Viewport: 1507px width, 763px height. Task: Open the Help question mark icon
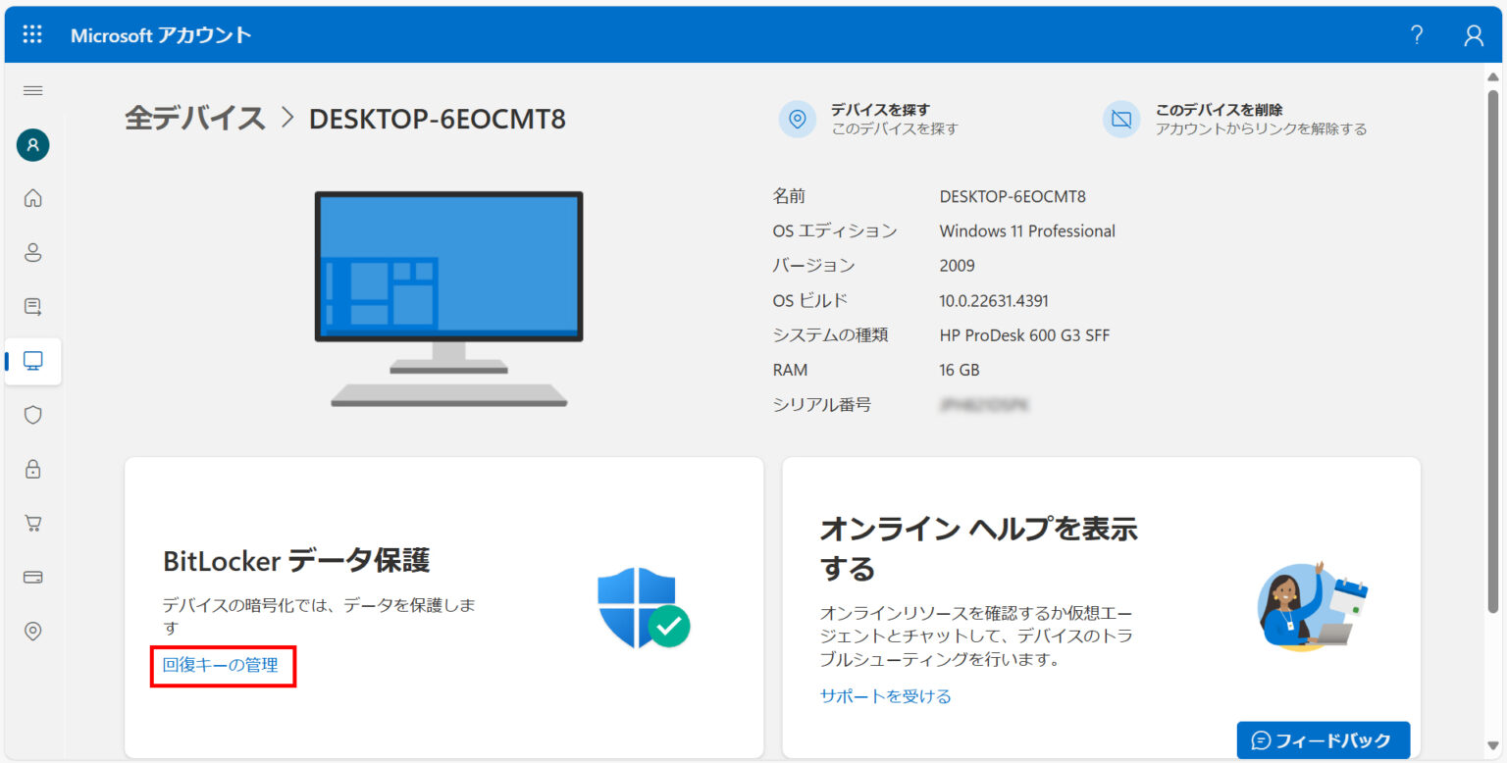coord(1416,34)
